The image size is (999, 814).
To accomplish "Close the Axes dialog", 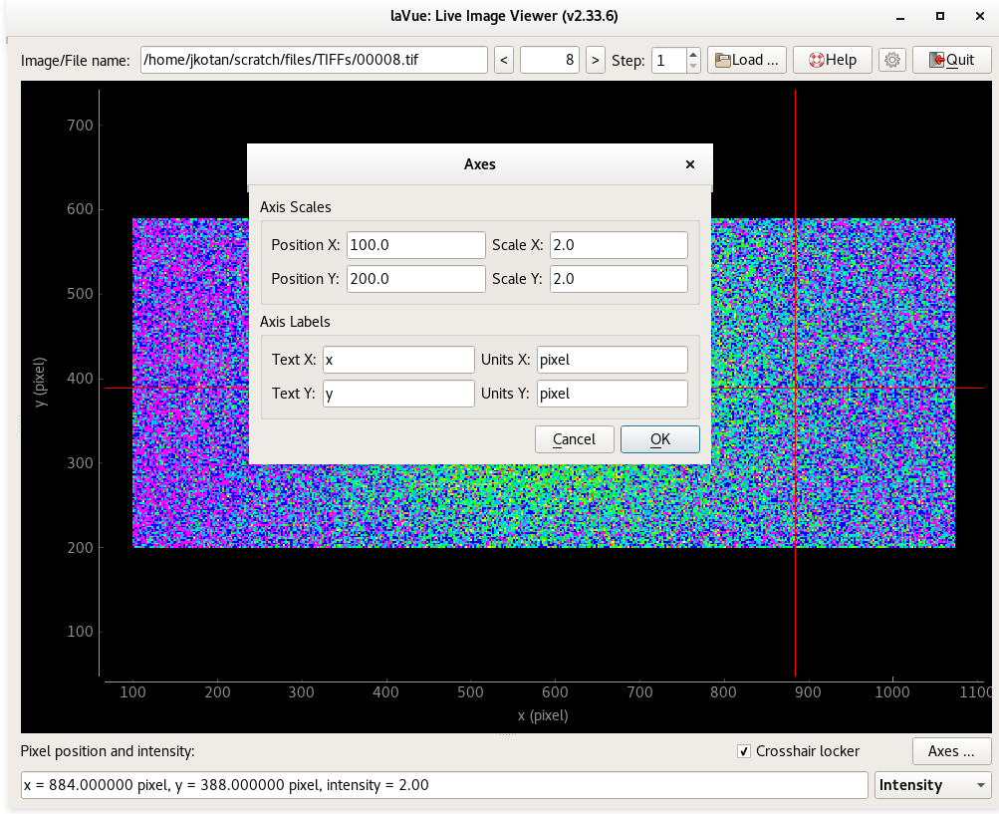I will coord(690,164).
